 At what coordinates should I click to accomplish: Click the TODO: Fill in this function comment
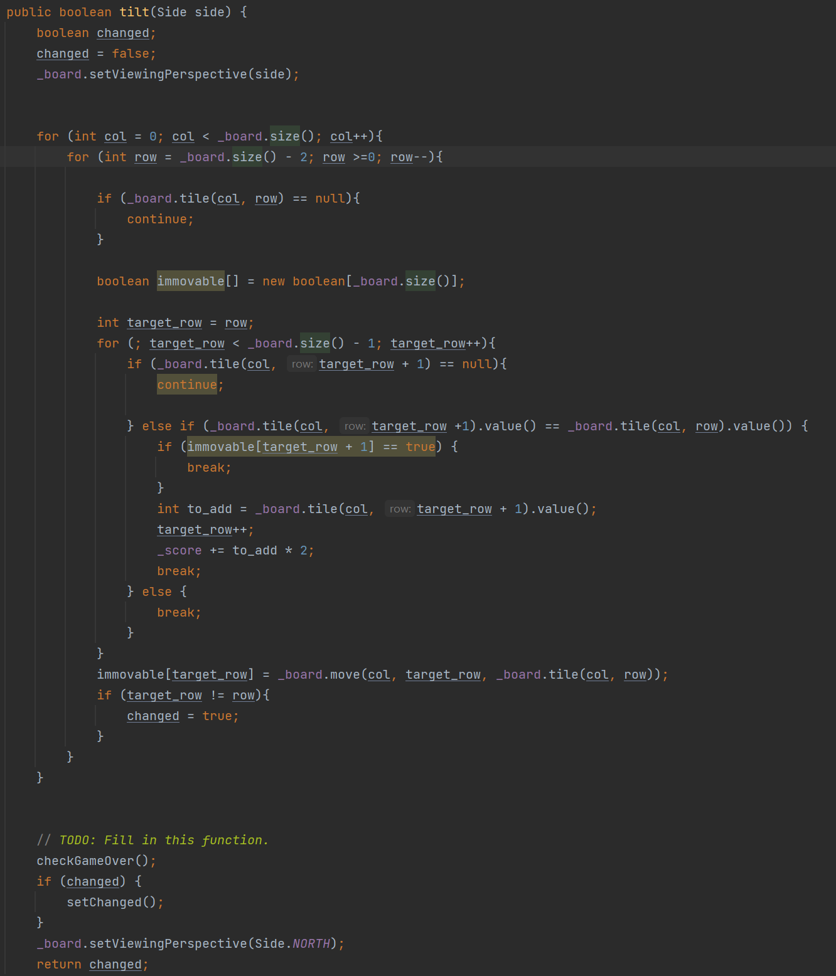tap(163, 840)
